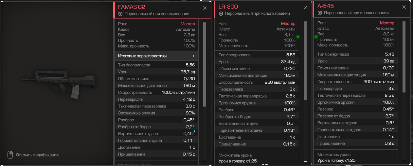Click the Открыть модификацию label
Viewport: 413px width, 166px height.
[x=38, y=155]
